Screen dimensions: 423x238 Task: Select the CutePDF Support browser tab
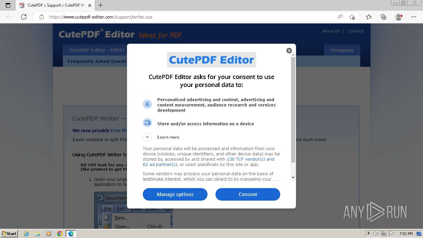click(56, 5)
